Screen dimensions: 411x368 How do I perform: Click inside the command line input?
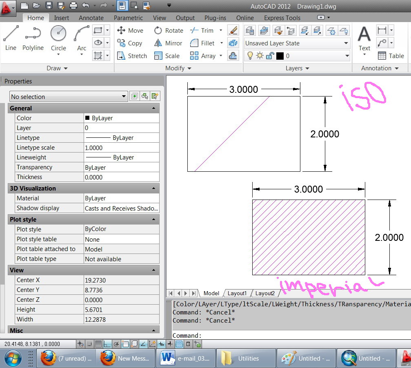[286, 335]
